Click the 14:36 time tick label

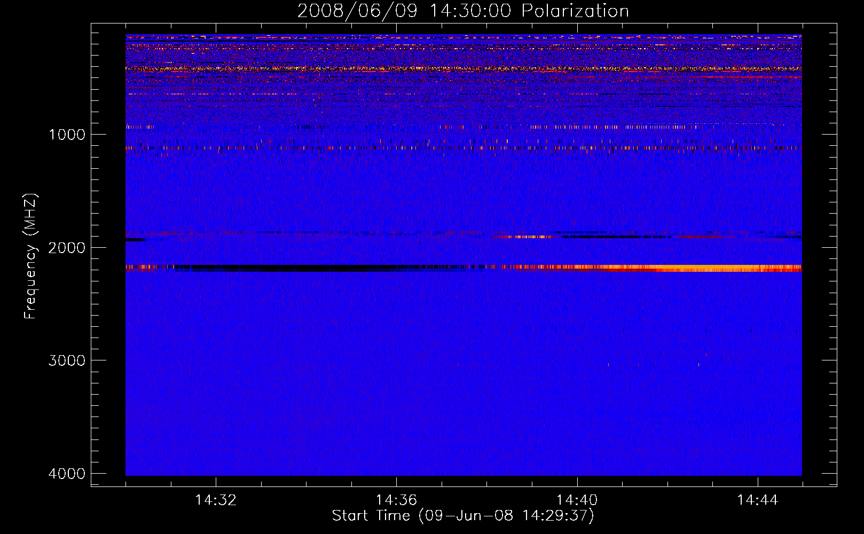pos(396,500)
